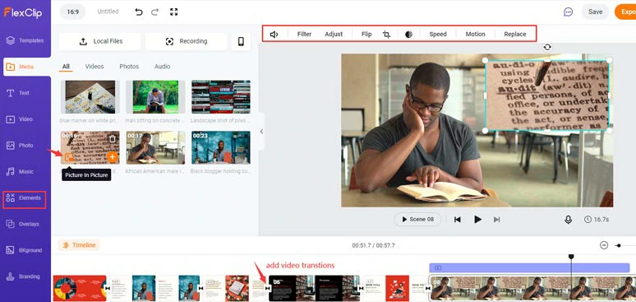
Task: Click the Picture In Picture icon
Action: pyautogui.click(x=69, y=157)
